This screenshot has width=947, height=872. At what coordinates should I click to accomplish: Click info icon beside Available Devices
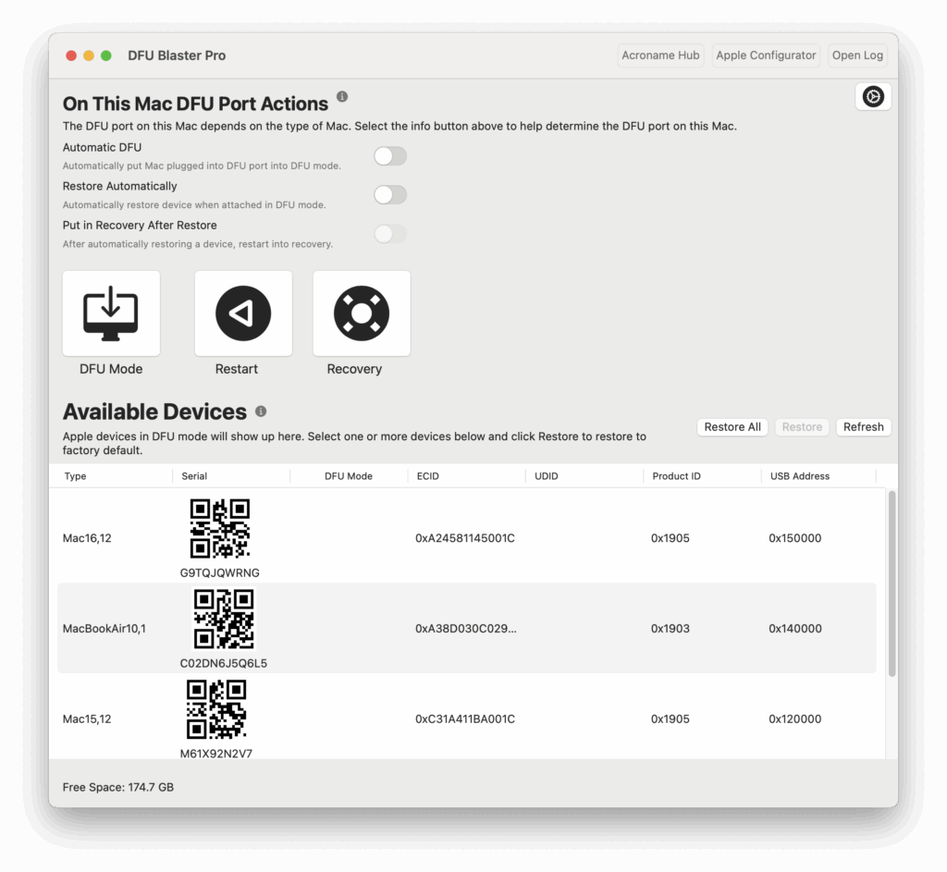pos(261,411)
